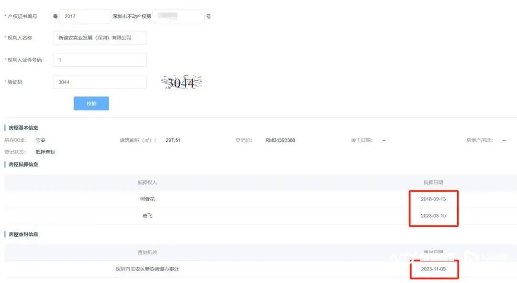This screenshot has height=283, width=517.
Task: Click the blue 校验 verify button
Action: [x=91, y=104]
